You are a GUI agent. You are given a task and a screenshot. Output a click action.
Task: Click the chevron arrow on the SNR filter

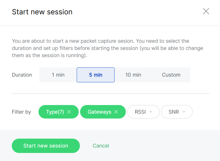[x=184, y=112]
